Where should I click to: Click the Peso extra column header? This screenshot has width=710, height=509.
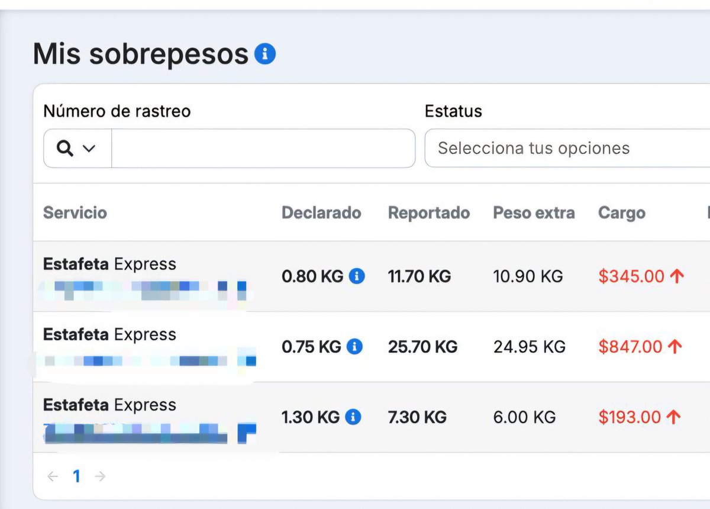[534, 212]
